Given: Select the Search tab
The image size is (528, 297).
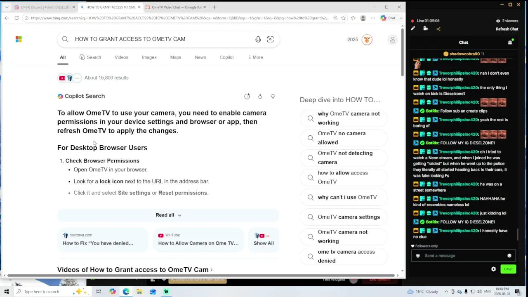Looking at the screenshot, I should tap(90, 57).
